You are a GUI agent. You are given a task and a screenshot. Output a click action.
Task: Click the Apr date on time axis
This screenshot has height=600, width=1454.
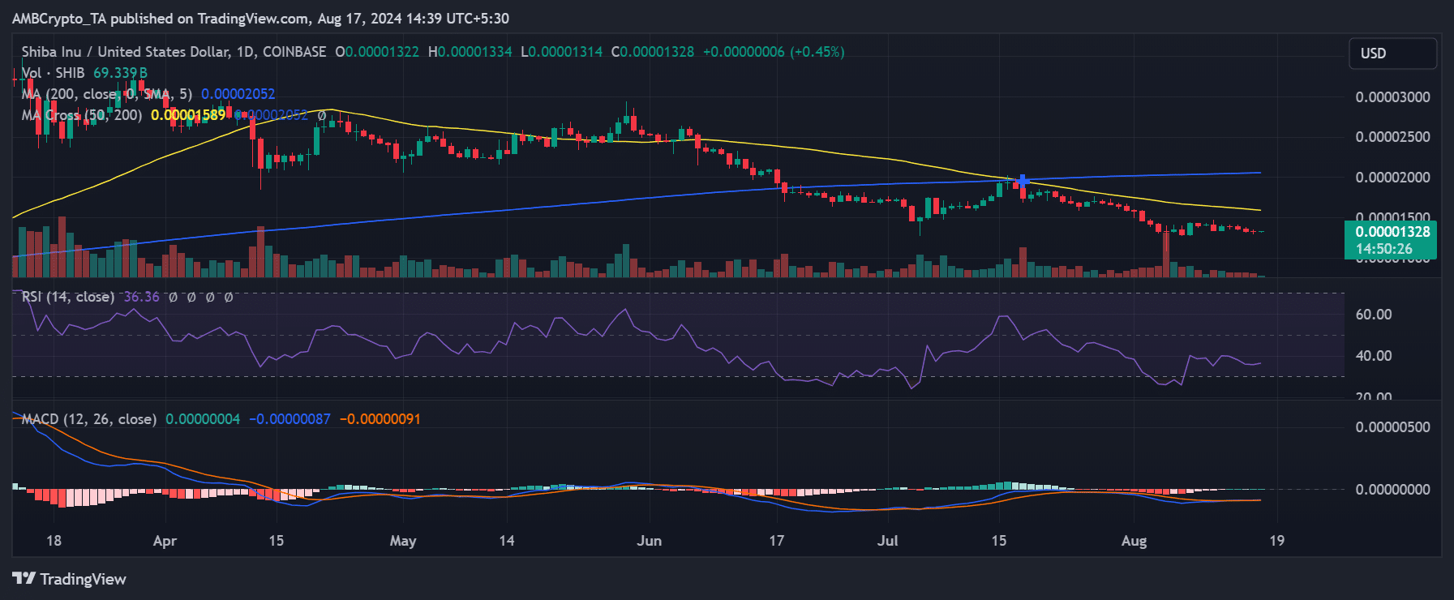[165, 541]
